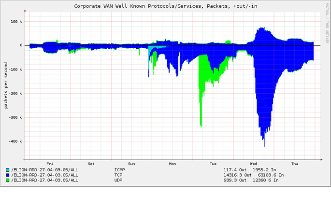
Task: Click the -400 k y-axis label
Action: [15, 141]
